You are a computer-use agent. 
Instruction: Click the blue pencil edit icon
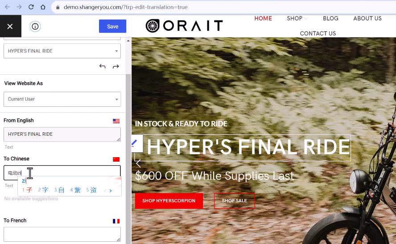coord(135,143)
